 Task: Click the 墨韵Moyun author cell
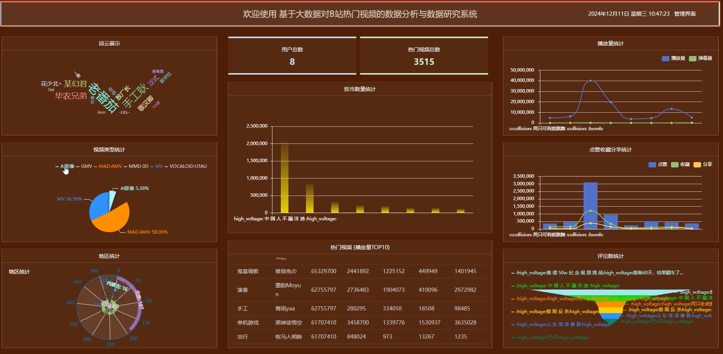click(288, 290)
